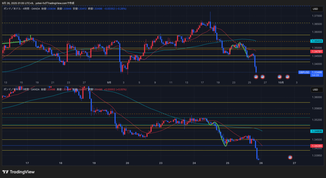Click rightmost US flag event icon in 4-hour chart
Image resolution: width=326 pixels, height=178 pixels.
[x=287, y=77]
